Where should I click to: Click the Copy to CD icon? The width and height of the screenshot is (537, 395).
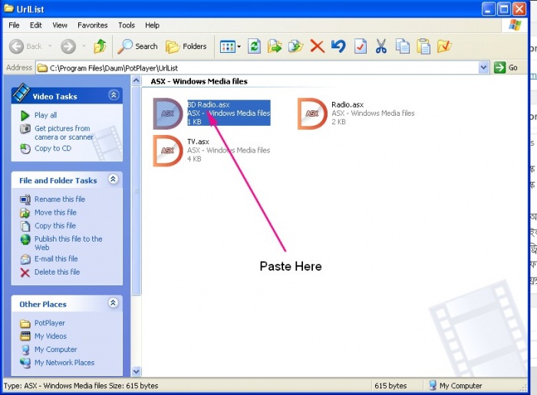point(25,149)
